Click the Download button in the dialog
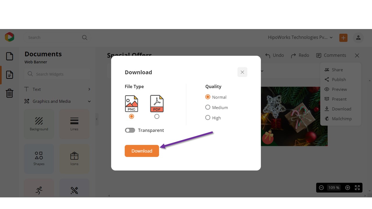The image size is (372, 209). (x=142, y=151)
